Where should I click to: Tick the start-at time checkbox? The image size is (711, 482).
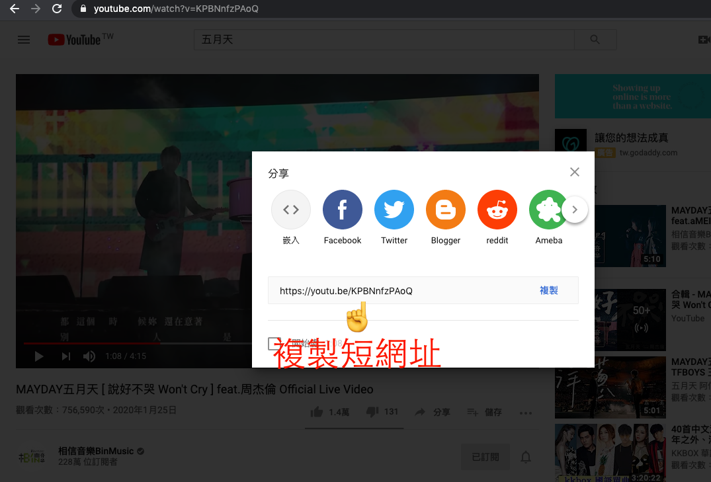(274, 343)
